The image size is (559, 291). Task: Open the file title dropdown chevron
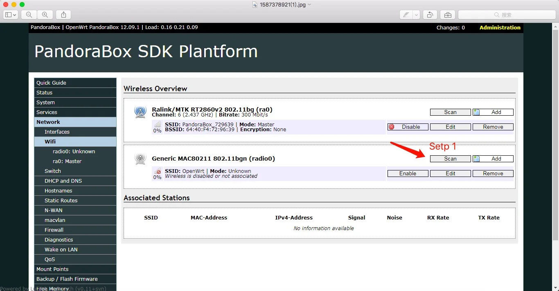309,5
